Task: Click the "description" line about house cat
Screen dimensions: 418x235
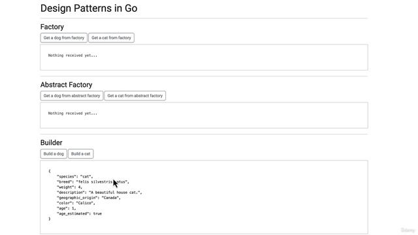Action: coord(99,193)
